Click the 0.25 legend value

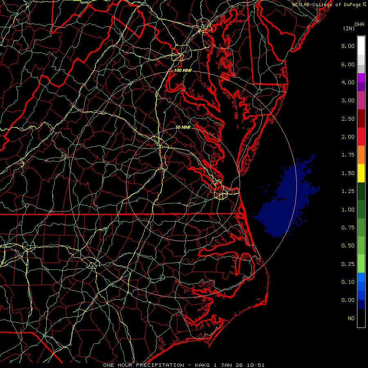point(348,264)
